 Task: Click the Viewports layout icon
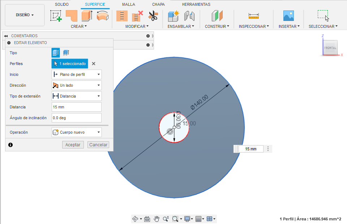click(209, 219)
